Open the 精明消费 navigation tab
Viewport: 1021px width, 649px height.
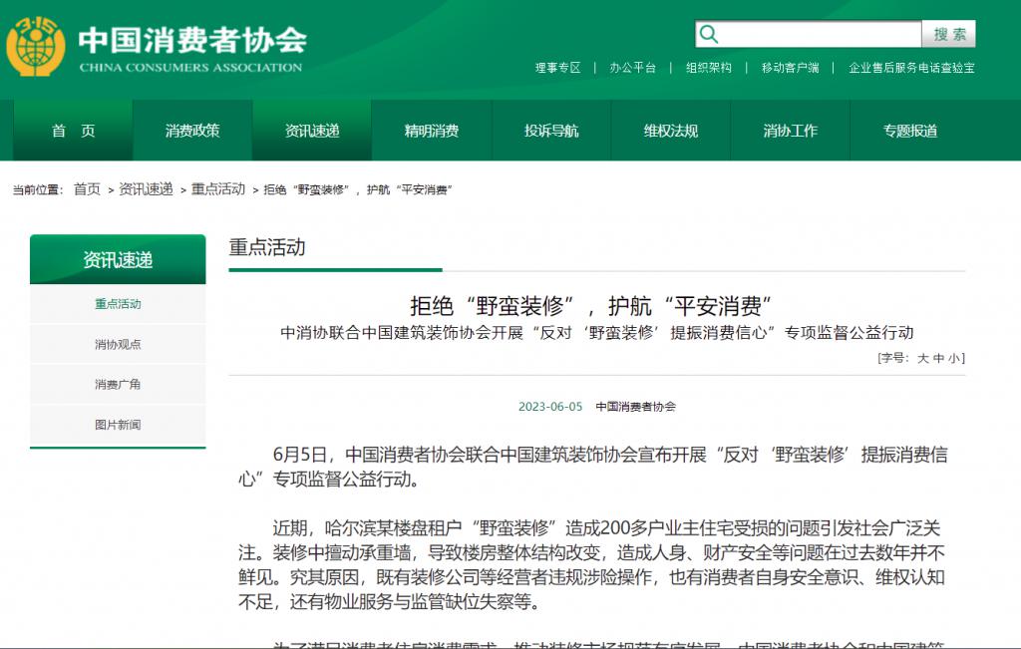(x=432, y=131)
